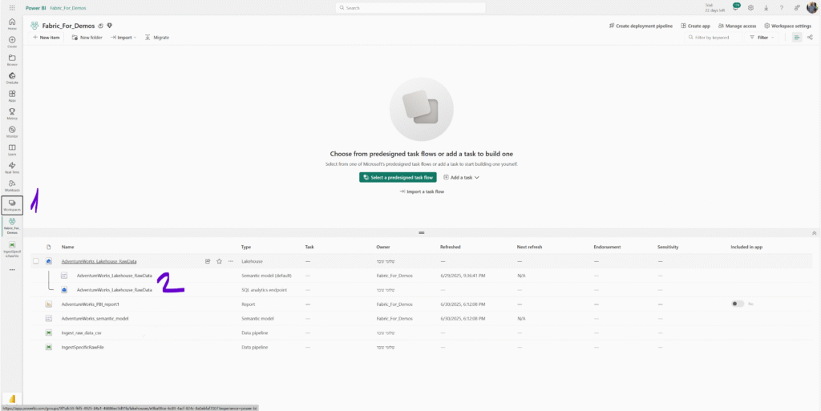Open the AdventureWorks_Lakehouse_RawData lakehouse link
821x411 pixels.
(x=99, y=261)
